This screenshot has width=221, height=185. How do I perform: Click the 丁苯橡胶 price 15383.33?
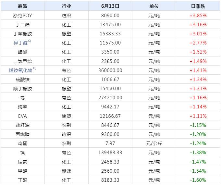point(110,34)
